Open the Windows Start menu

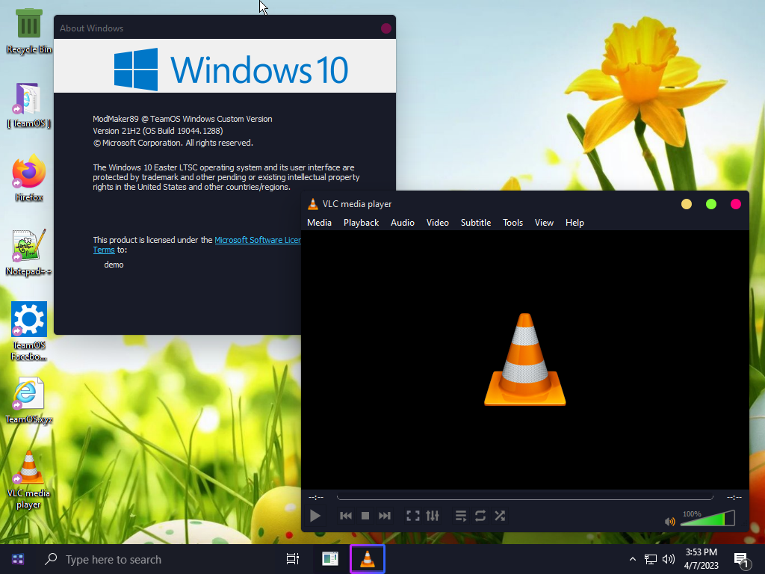point(18,559)
